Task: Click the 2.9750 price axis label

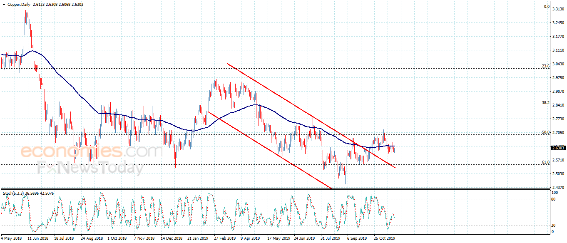Action: pyautogui.click(x=558, y=78)
